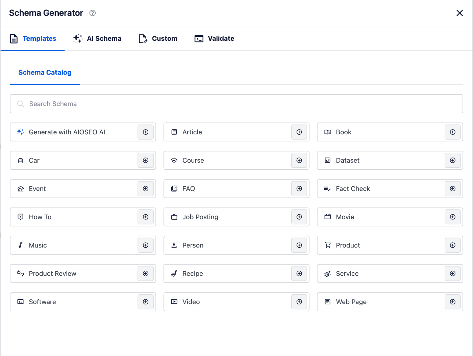Add the Fact Check schema with its plus button
Viewport: 473px width, 356px height.
point(452,189)
